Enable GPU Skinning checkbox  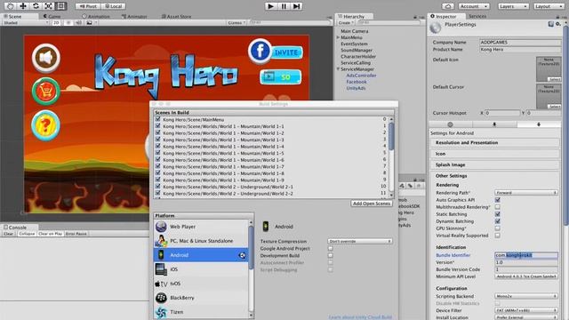pos(498,228)
